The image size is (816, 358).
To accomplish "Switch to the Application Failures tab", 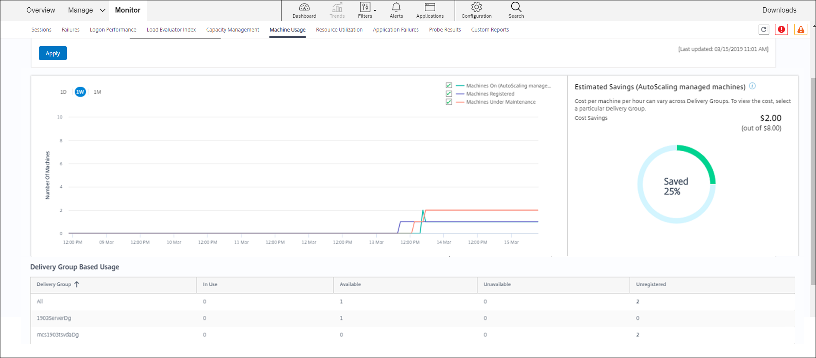I will [x=396, y=30].
